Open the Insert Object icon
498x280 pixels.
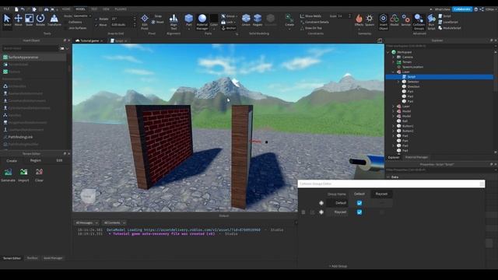pos(383,22)
